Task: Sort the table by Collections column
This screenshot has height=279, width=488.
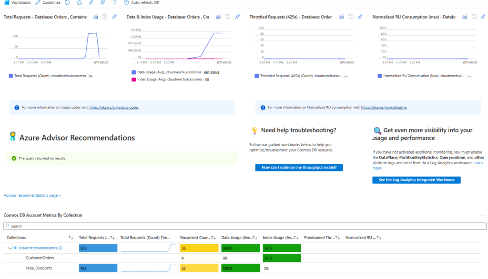Action: [71, 237]
